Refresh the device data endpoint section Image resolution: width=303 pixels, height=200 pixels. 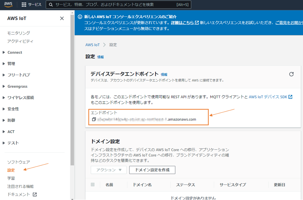tap(291, 74)
